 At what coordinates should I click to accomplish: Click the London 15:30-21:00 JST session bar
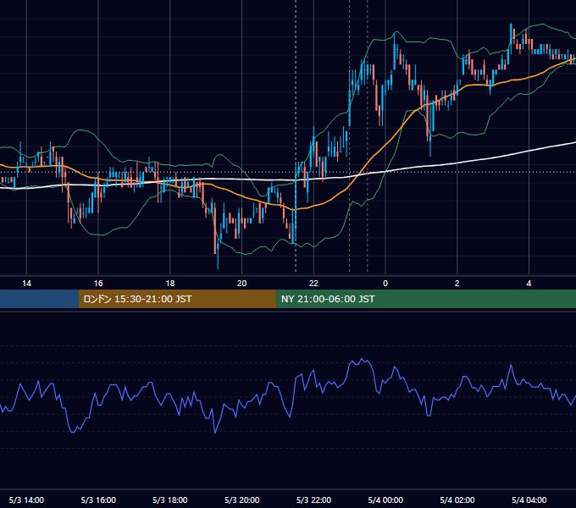[177, 299]
